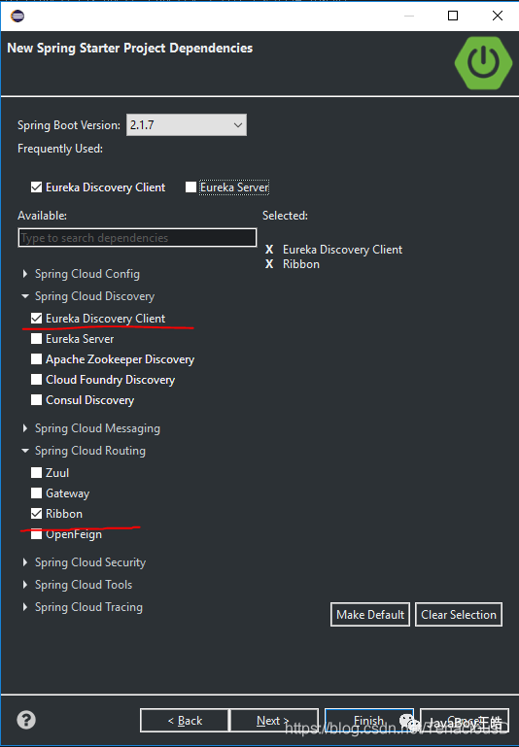Select 'Eureka Discovery Client' in Selected list
519x747 pixels.
(x=342, y=249)
